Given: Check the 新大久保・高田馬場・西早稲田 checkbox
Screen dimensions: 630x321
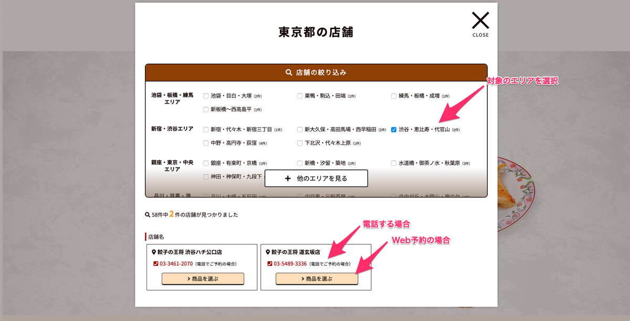Looking at the screenshot, I should 300,129.
